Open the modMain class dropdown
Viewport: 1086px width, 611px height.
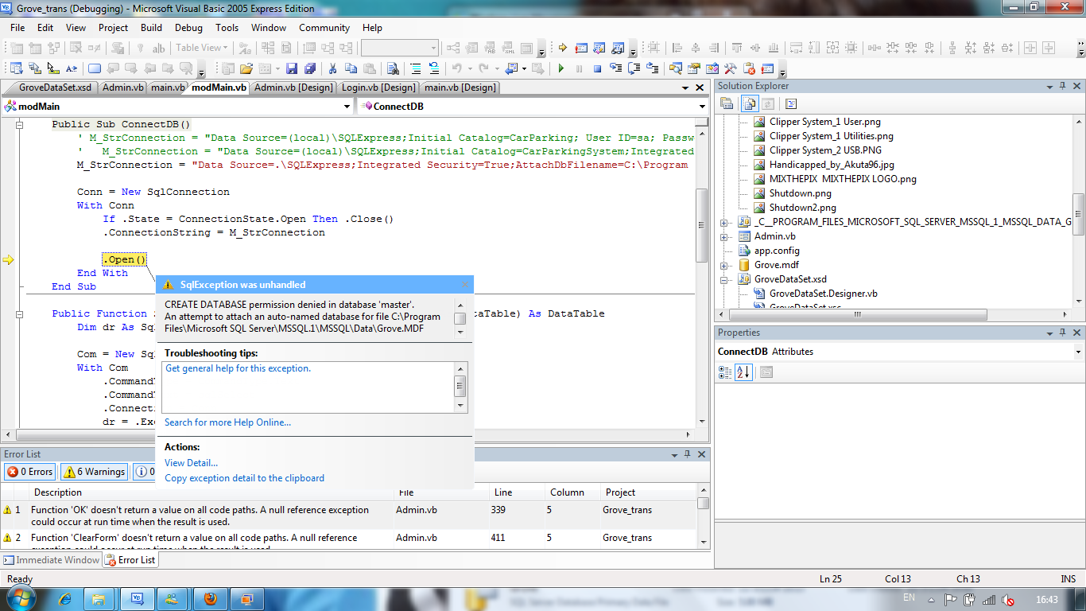pos(347,106)
